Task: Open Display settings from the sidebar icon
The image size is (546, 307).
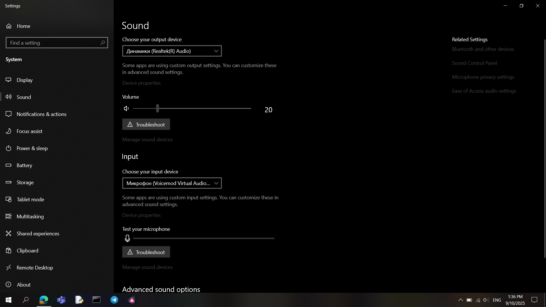Action: click(9, 80)
